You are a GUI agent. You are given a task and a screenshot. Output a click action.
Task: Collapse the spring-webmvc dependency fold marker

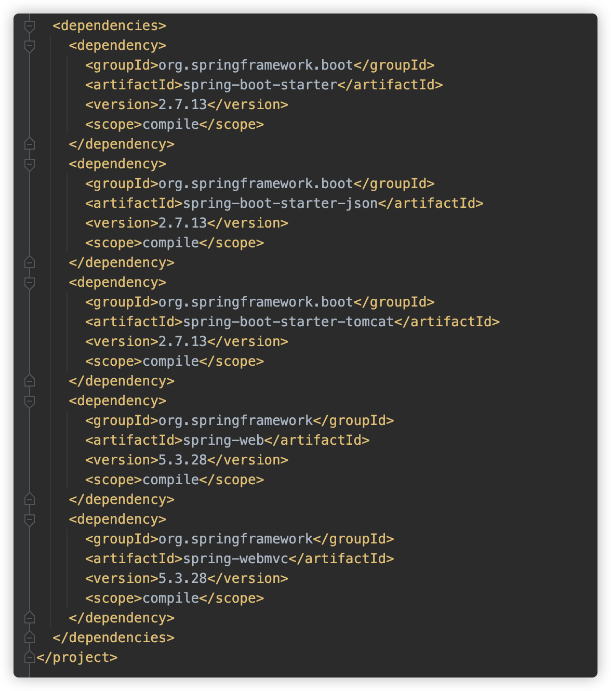click(30, 520)
